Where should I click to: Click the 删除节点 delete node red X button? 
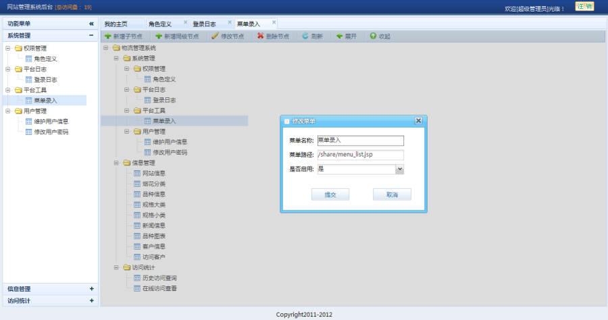[274, 36]
